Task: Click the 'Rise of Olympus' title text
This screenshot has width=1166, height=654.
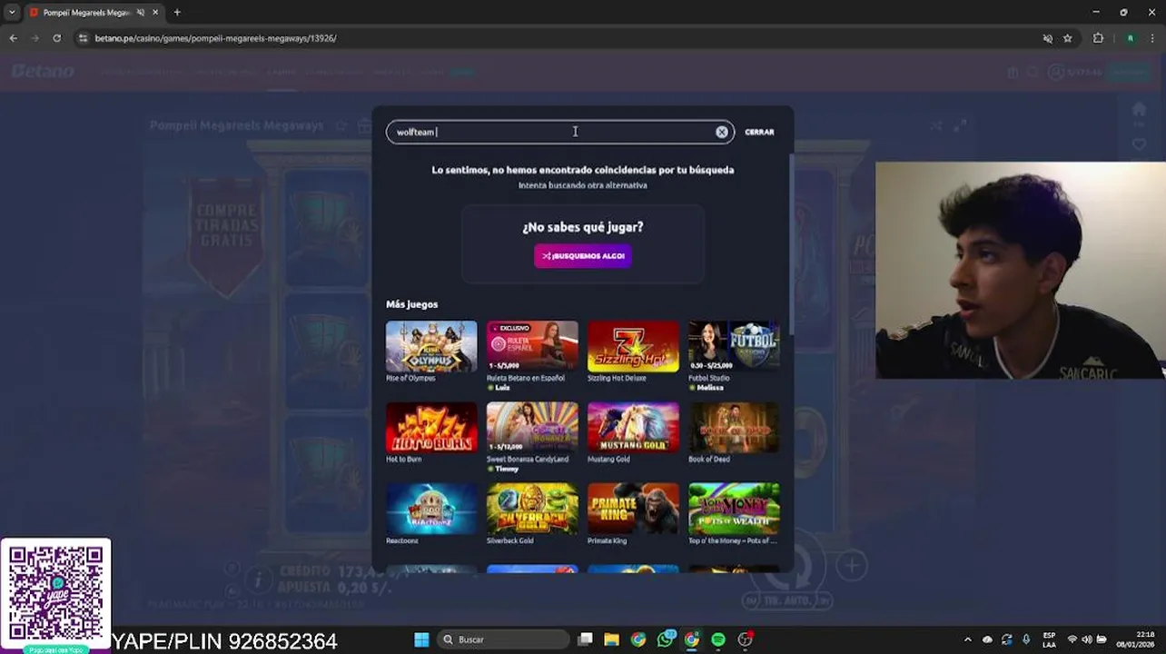Action: 410,378
